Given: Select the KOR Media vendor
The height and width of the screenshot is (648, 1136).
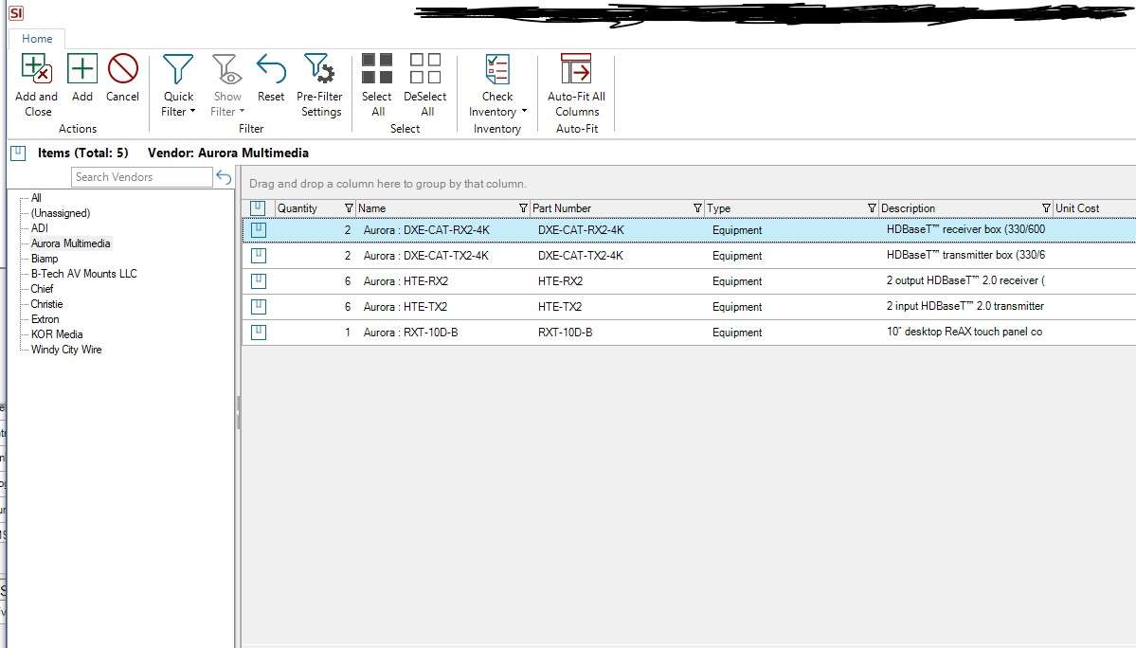Looking at the screenshot, I should click(x=57, y=334).
